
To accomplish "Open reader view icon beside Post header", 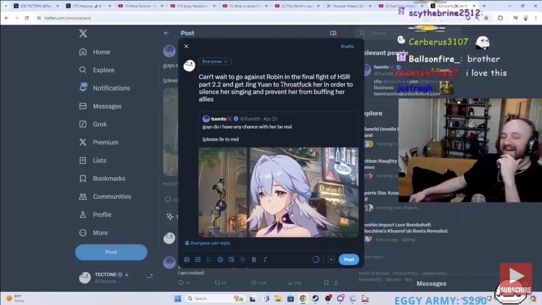I will click(x=333, y=33).
